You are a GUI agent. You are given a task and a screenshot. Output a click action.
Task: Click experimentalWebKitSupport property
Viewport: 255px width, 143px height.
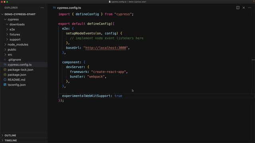tap(86, 96)
